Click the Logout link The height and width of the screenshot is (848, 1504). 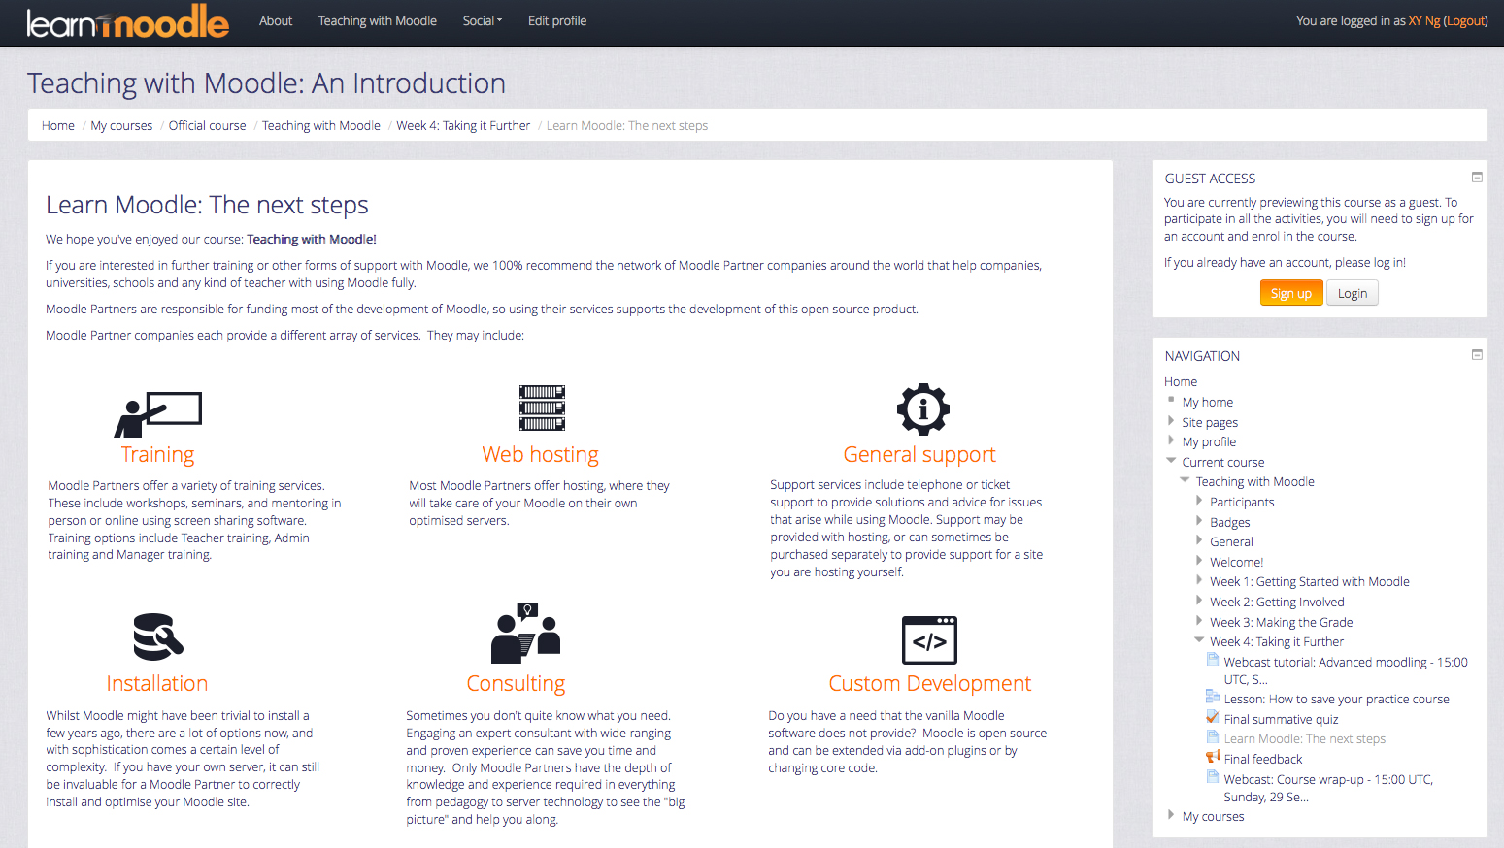(1465, 20)
